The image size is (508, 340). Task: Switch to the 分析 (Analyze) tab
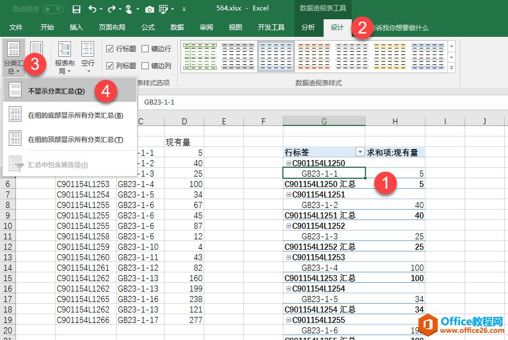[308, 28]
